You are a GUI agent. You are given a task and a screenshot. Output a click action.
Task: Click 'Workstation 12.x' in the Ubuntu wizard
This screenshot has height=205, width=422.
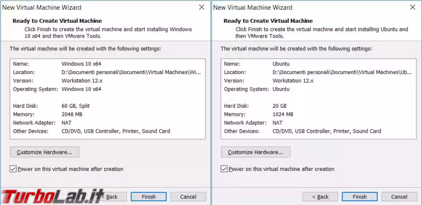pyautogui.click(x=293, y=81)
